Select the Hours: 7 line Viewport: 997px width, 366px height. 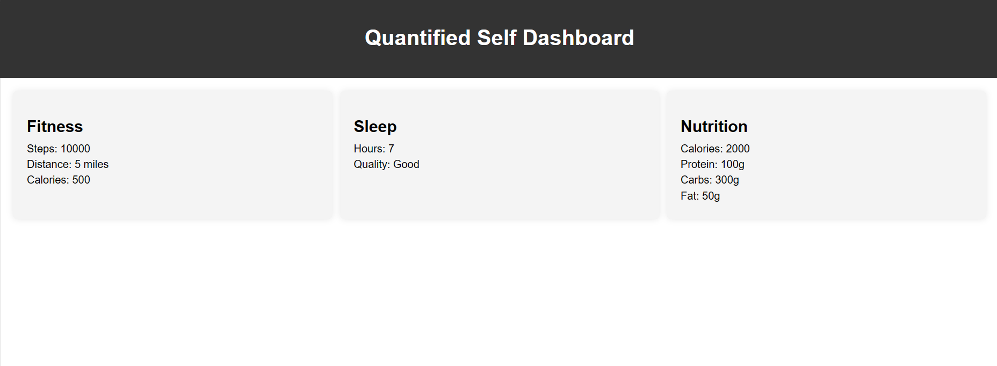click(x=374, y=149)
